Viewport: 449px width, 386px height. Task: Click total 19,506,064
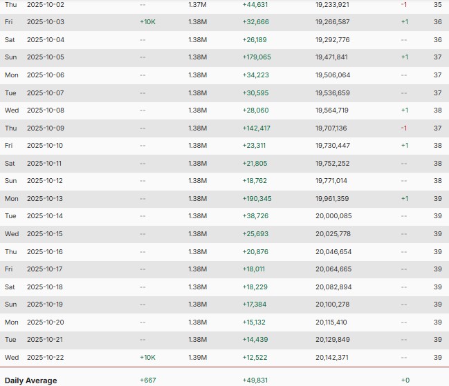(x=333, y=75)
